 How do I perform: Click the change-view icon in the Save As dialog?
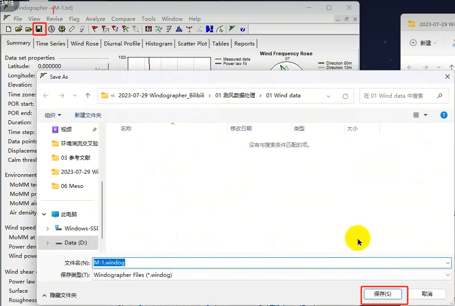point(416,115)
